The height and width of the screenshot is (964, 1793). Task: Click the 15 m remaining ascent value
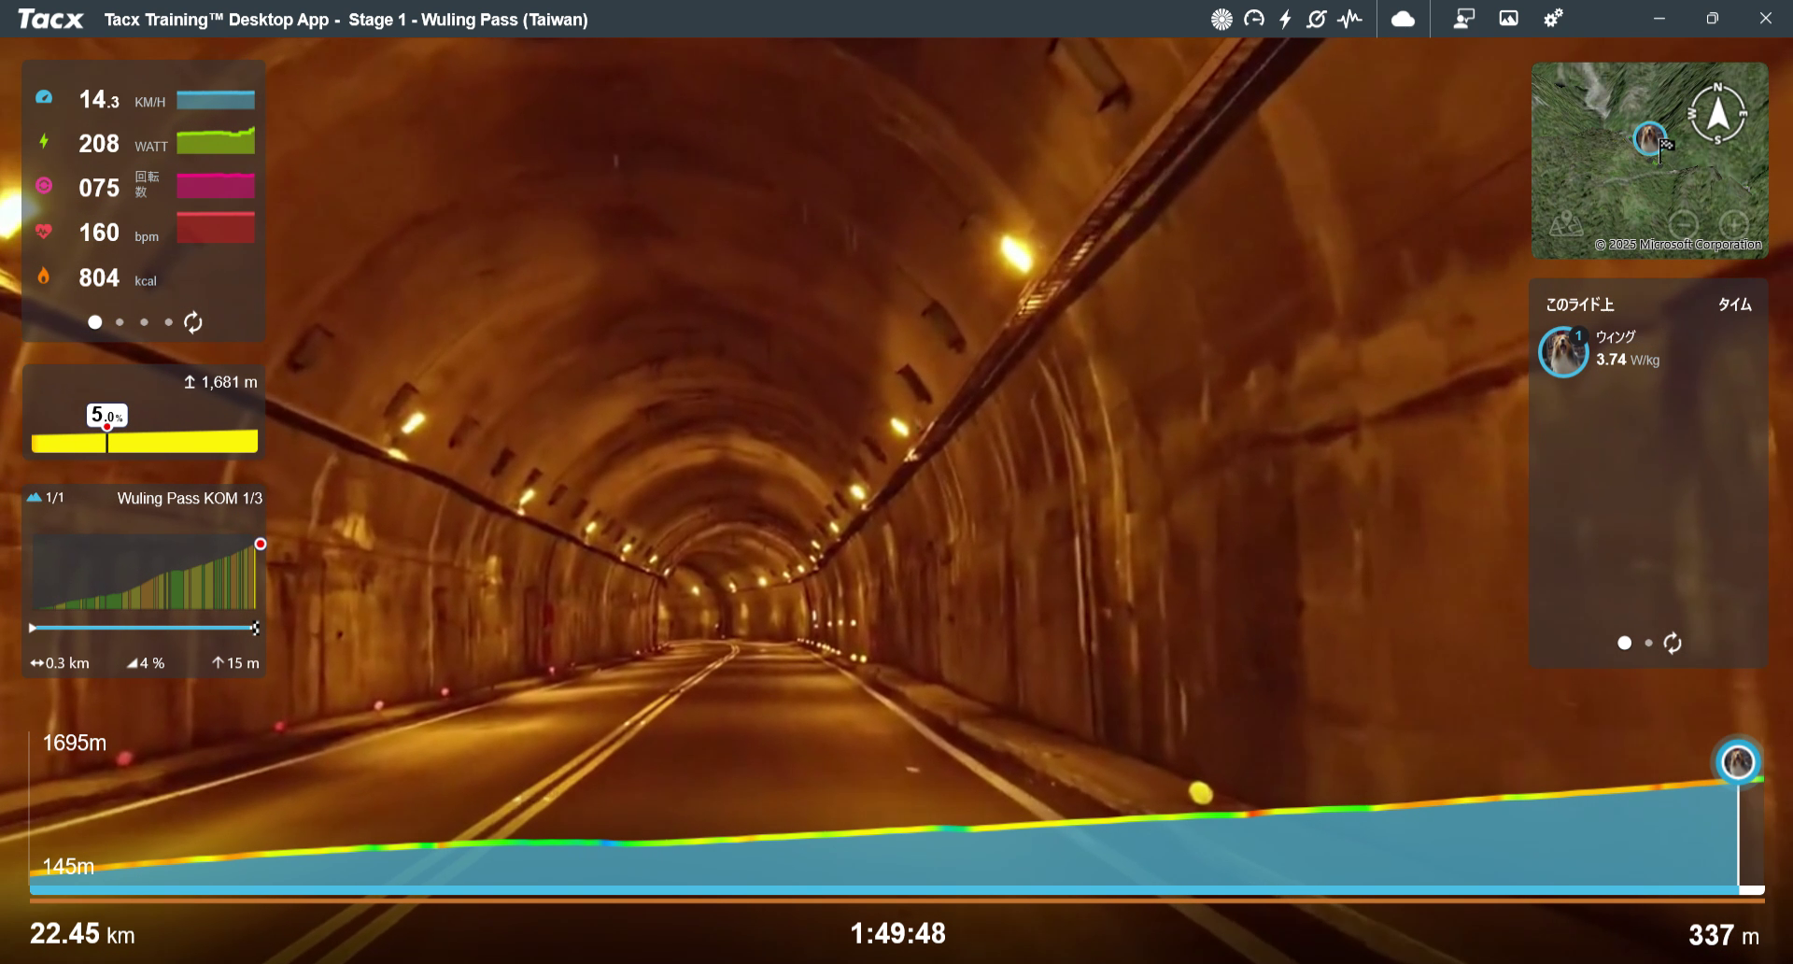point(235,663)
